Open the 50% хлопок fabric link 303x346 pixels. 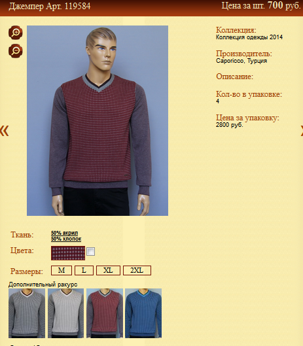click(x=66, y=239)
